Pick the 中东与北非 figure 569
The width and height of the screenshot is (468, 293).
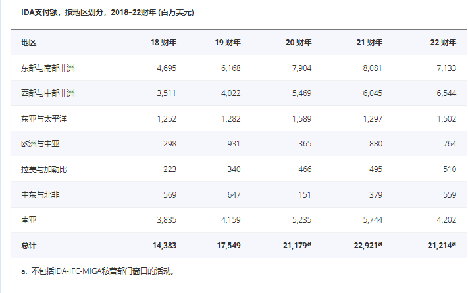tap(170, 195)
